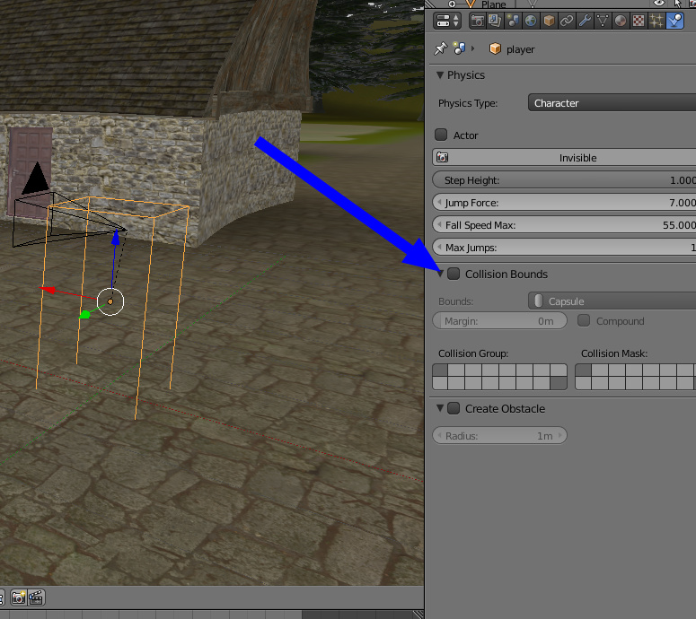
Task: Enable the Compound checkbox
Action: [584, 320]
